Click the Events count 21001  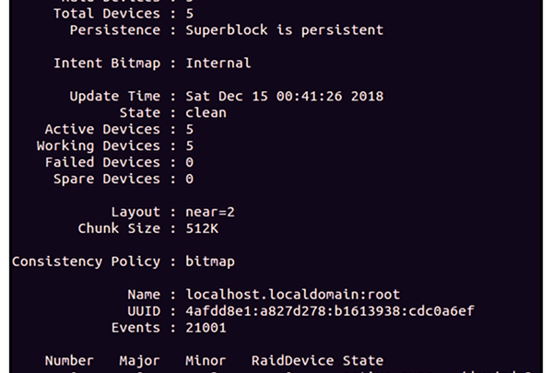coord(206,328)
